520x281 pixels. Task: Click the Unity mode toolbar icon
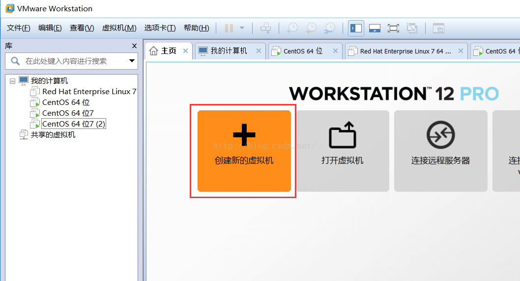coord(412,28)
